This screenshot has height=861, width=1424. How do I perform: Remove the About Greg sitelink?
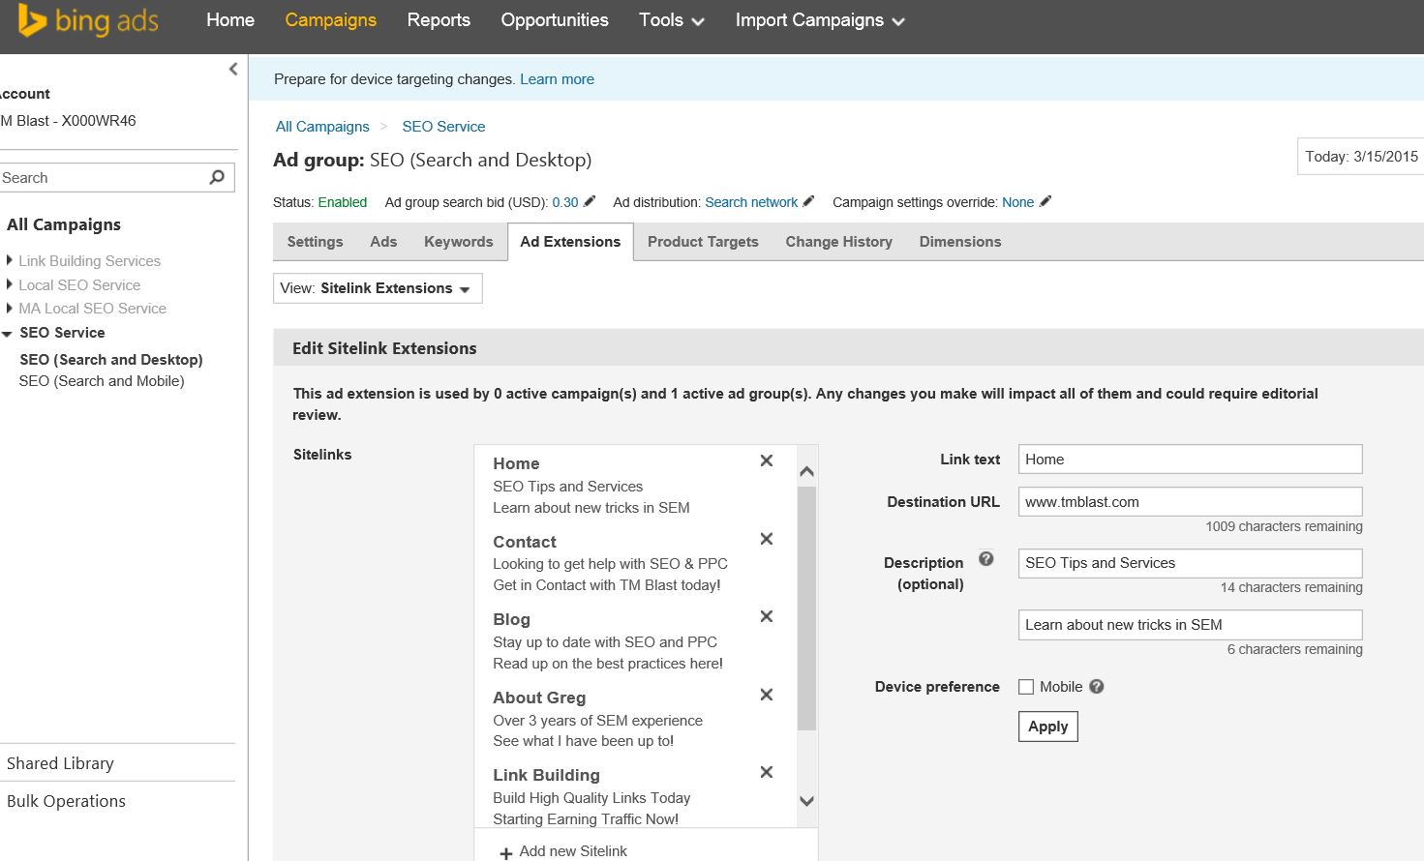[x=767, y=695]
